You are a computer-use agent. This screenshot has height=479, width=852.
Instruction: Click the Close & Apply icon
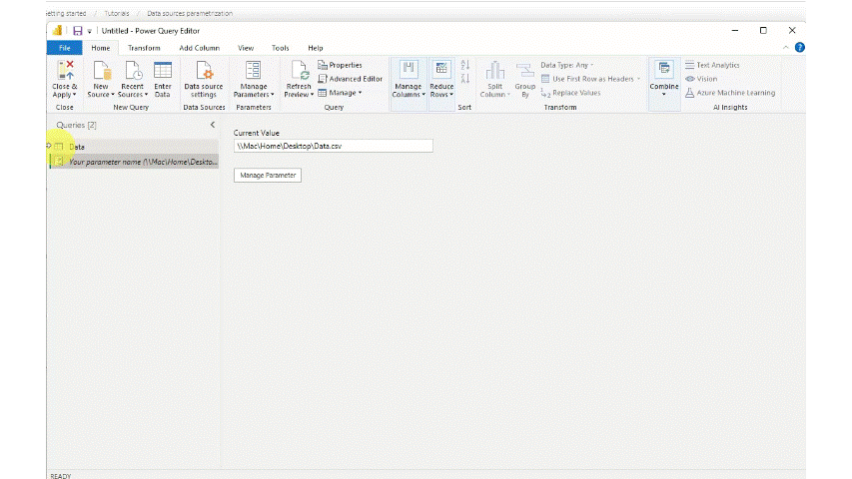point(64,70)
